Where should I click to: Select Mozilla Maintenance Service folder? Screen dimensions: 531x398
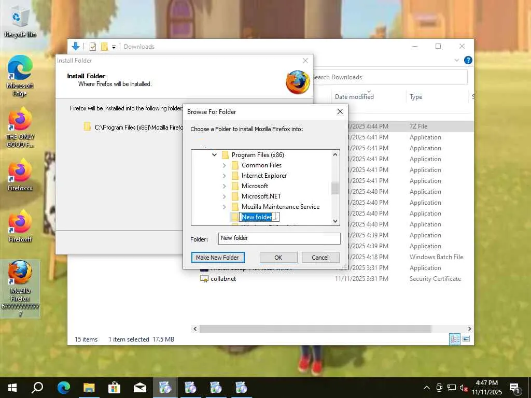point(281,207)
